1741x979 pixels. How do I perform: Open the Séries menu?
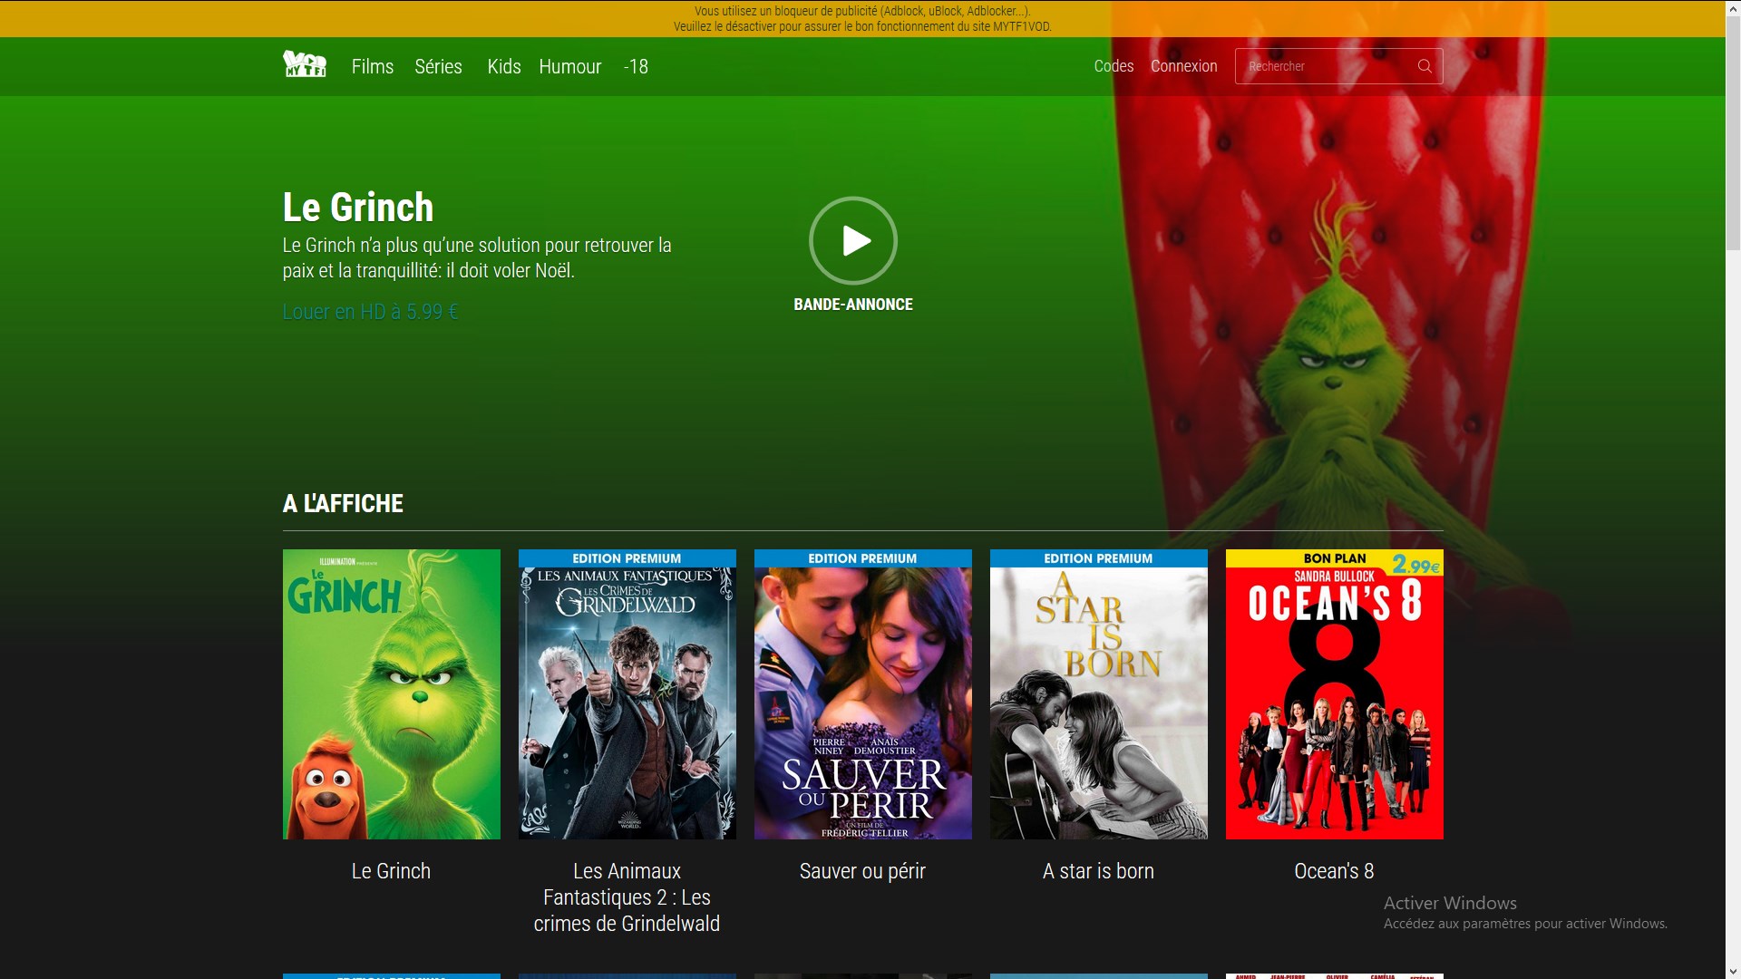[438, 66]
